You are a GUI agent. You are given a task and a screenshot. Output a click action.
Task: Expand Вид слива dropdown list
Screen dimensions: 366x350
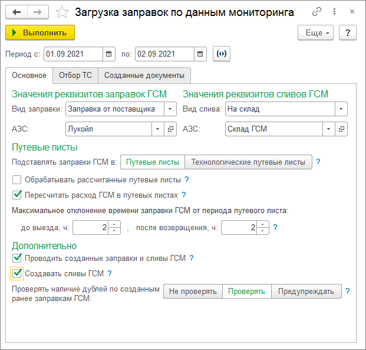click(x=341, y=109)
